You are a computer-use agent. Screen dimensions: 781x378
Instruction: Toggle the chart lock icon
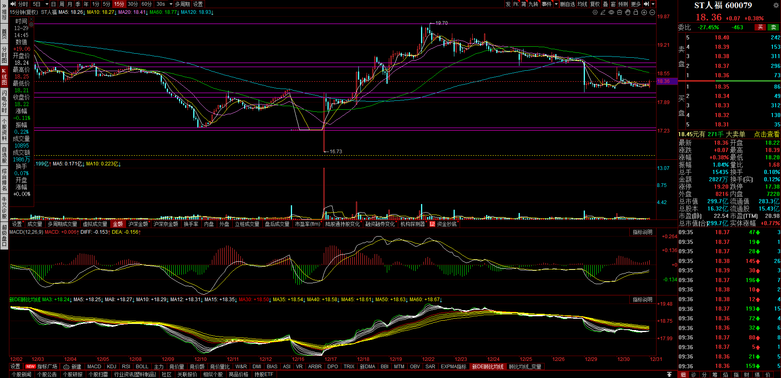coord(636,13)
